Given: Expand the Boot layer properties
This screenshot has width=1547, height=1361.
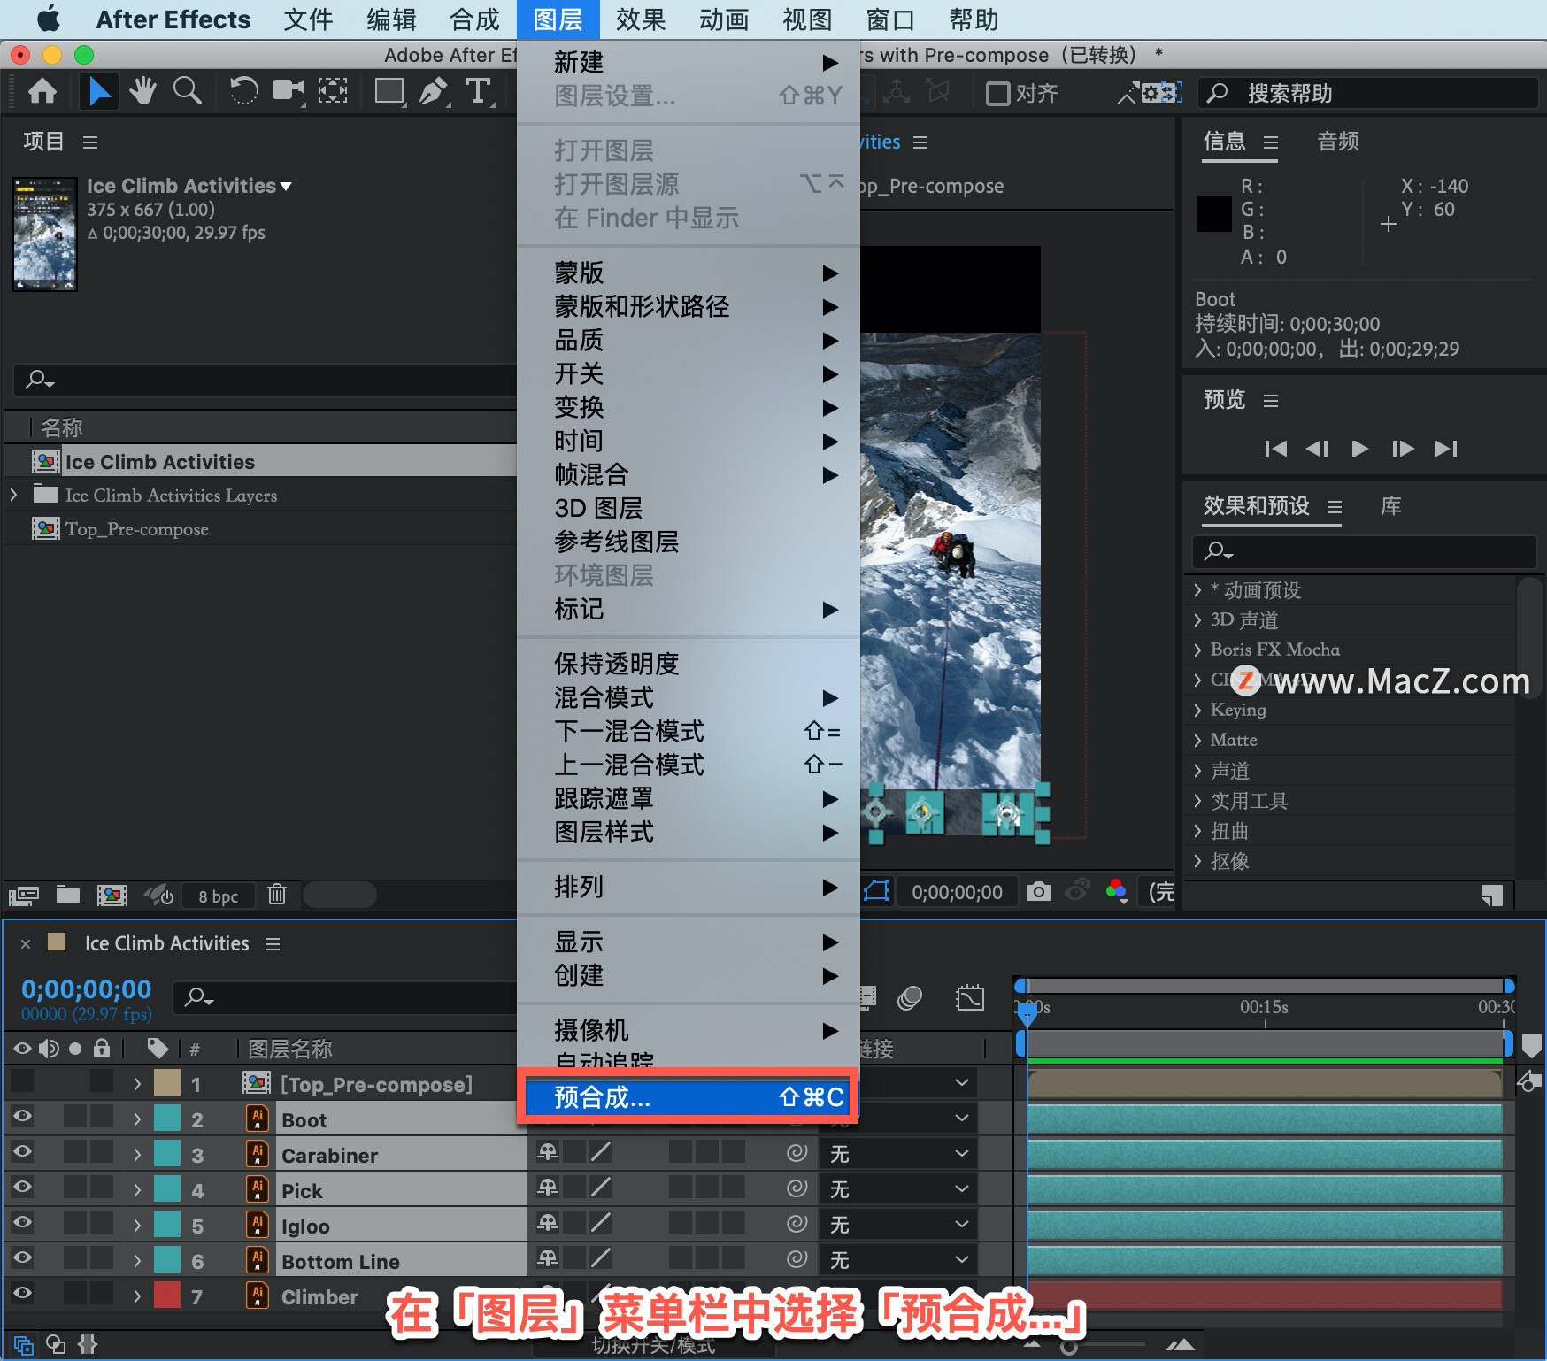Looking at the screenshot, I should 136,1119.
